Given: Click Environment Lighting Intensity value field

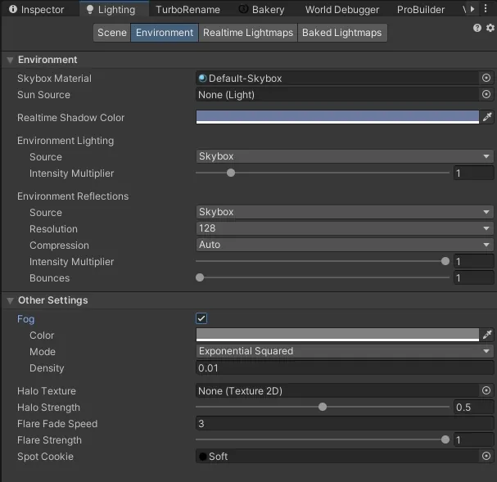Looking at the screenshot, I should [473, 173].
